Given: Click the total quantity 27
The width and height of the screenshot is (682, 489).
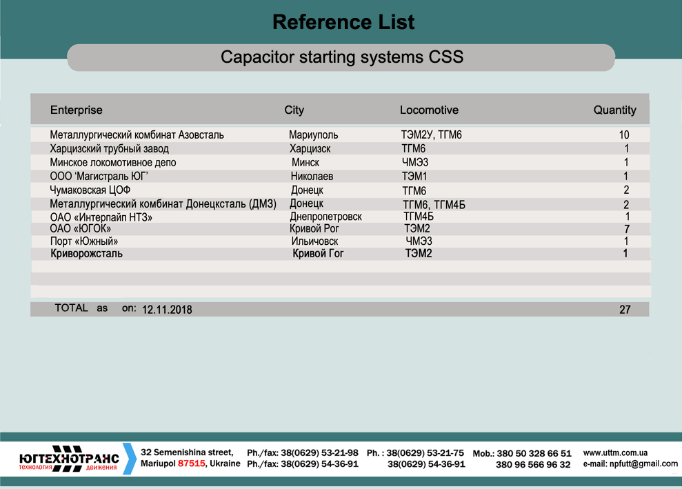Looking at the screenshot, I should click(x=625, y=310).
